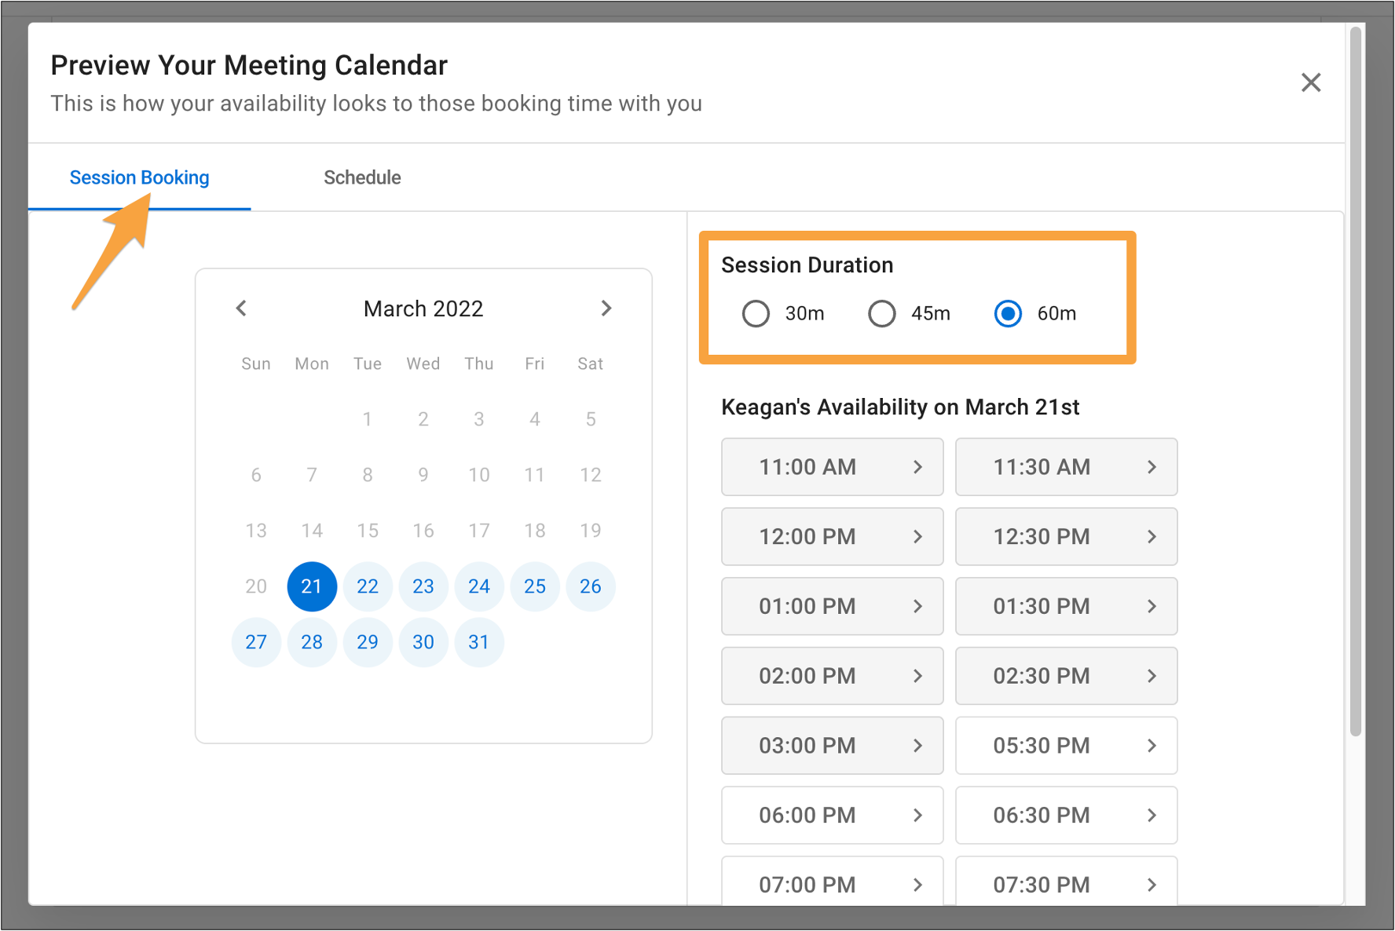Pick the 07:00 PM slot
This screenshot has width=1395, height=931.
pos(832,881)
